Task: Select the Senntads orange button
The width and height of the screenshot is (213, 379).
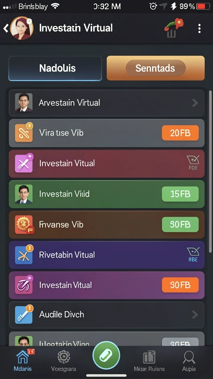Action: pyautogui.click(x=156, y=68)
